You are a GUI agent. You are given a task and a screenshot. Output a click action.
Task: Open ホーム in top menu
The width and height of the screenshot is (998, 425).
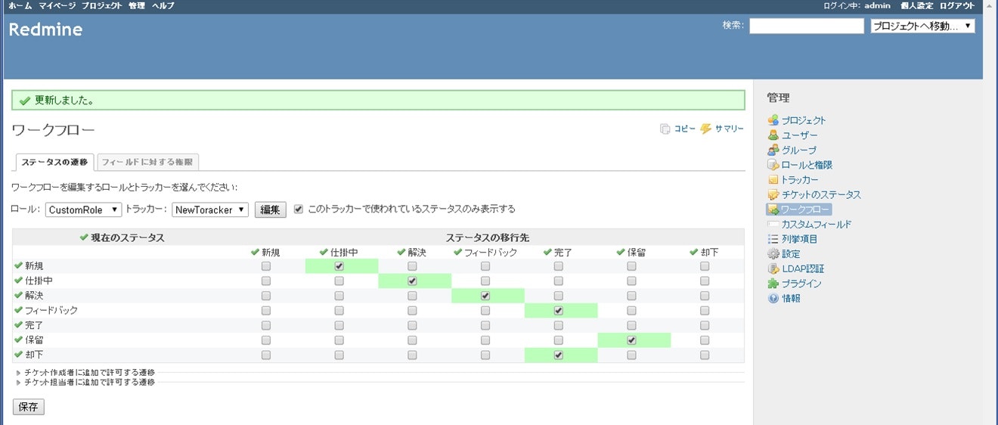(20, 5)
